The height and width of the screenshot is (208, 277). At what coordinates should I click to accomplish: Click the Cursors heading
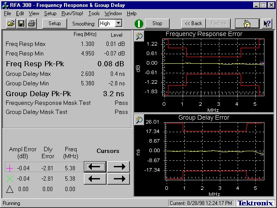click(108, 151)
